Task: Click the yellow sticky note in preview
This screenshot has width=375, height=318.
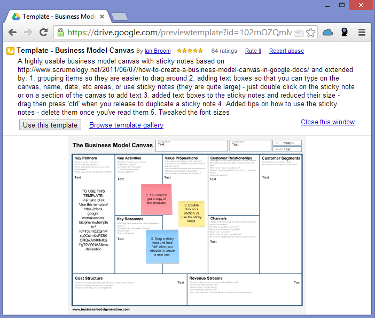Action: pos(191,213)
